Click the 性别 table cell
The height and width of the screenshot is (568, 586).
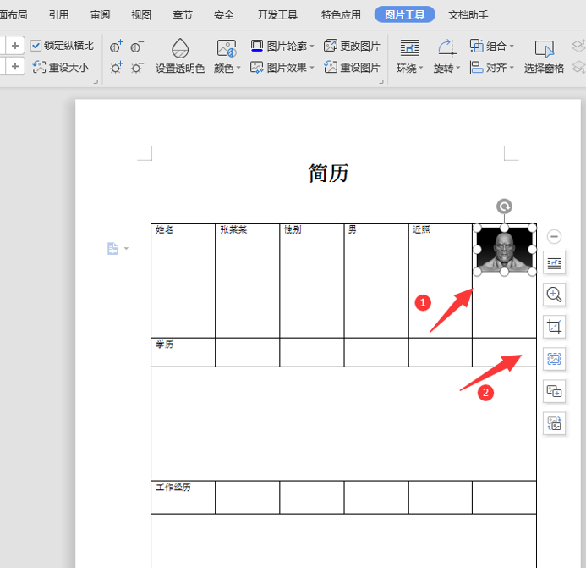312,281
